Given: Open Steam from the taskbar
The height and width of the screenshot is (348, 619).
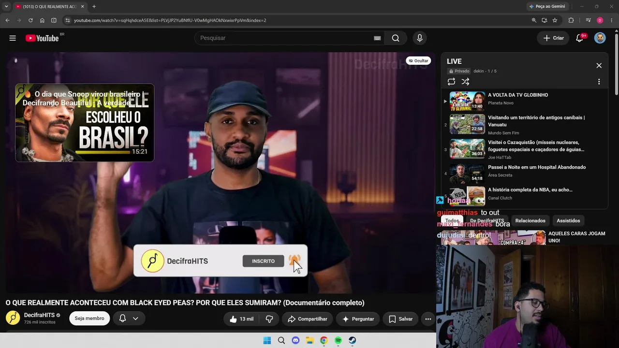Looking at the screenshot, I should 352,340.
